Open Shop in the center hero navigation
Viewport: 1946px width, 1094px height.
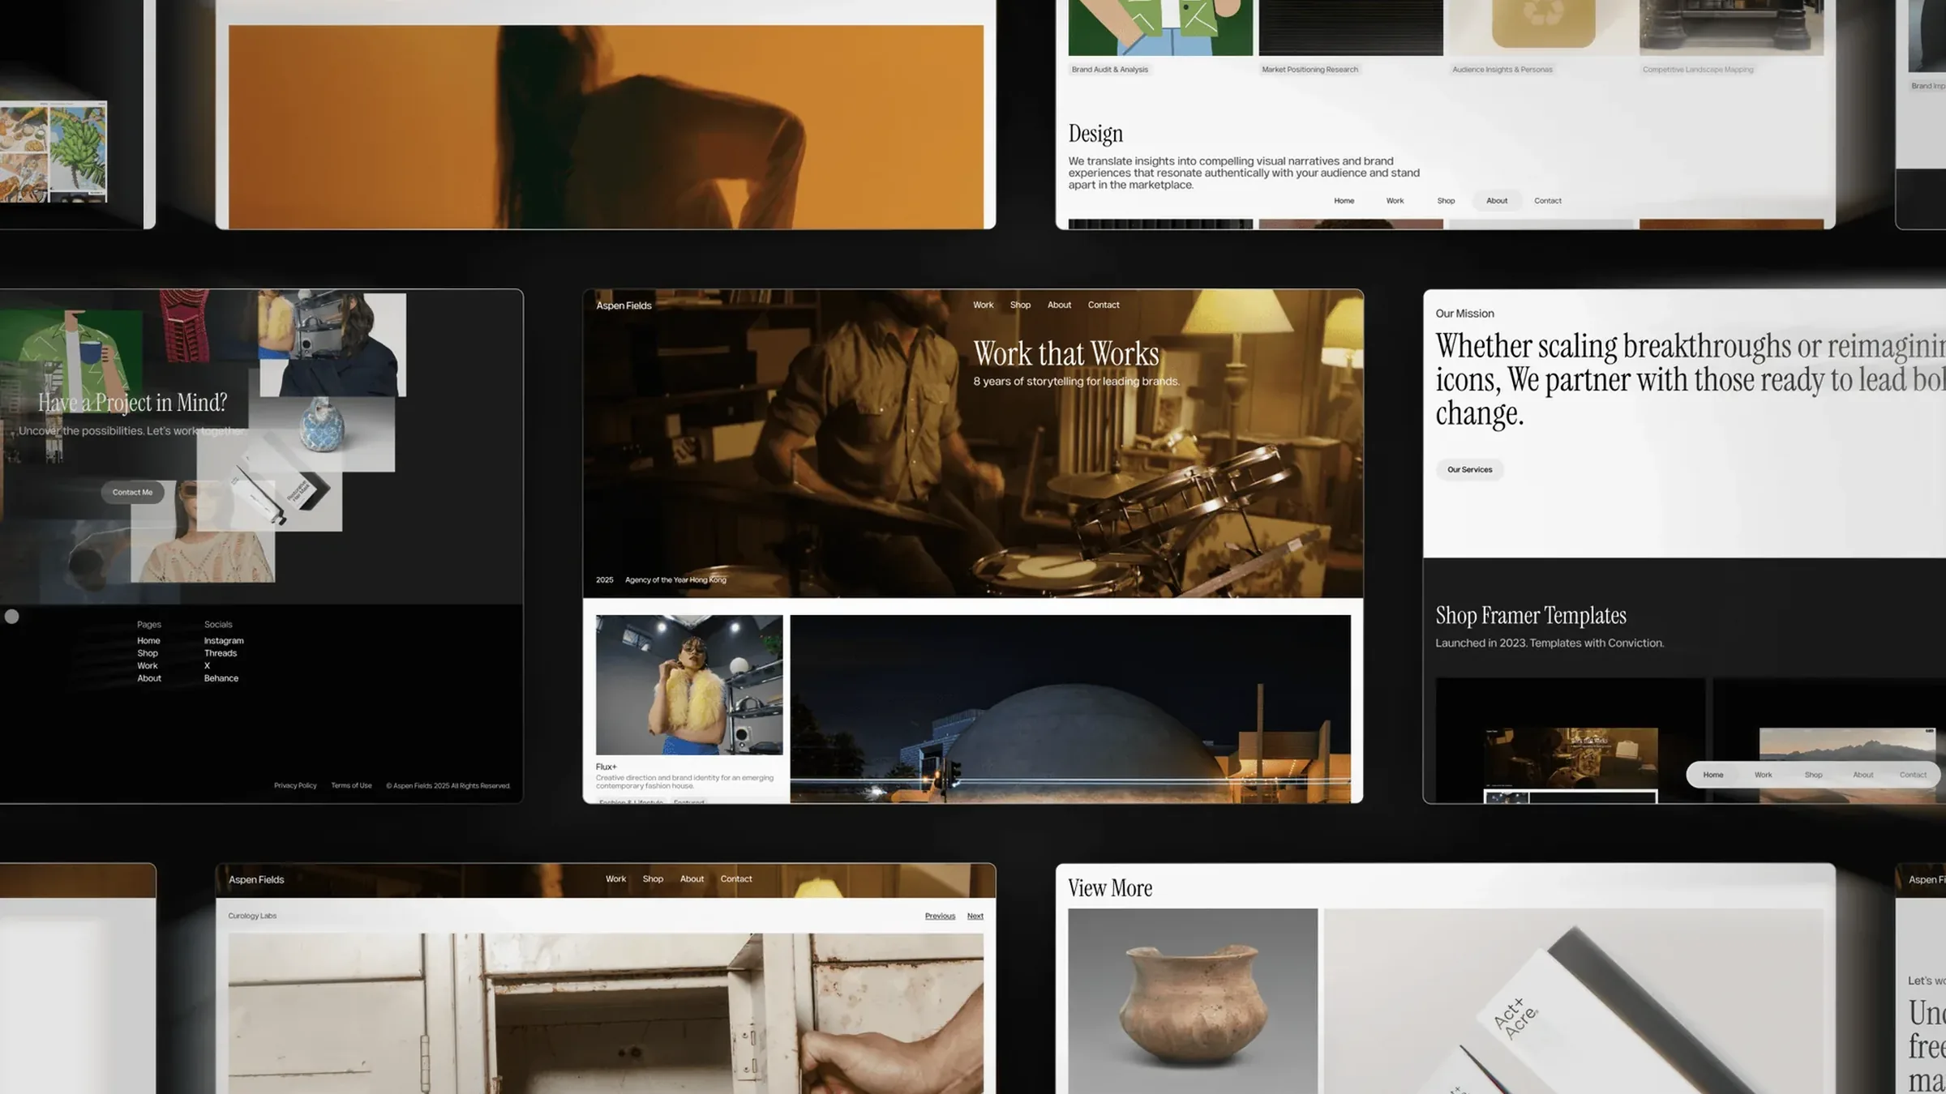(x=1020, y=305)
